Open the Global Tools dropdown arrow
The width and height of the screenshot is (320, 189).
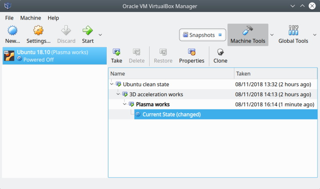coord(313,35)
